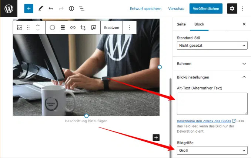Click into the Alt-Text field
Image resolution: width=251 pixels, height=158 pixels.
pyautogui.click(x=212, y=103)
